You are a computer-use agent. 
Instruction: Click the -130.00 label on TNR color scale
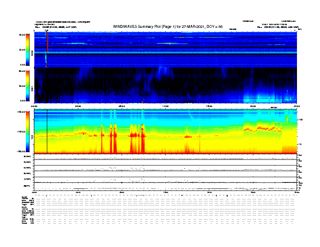[21, 112]
